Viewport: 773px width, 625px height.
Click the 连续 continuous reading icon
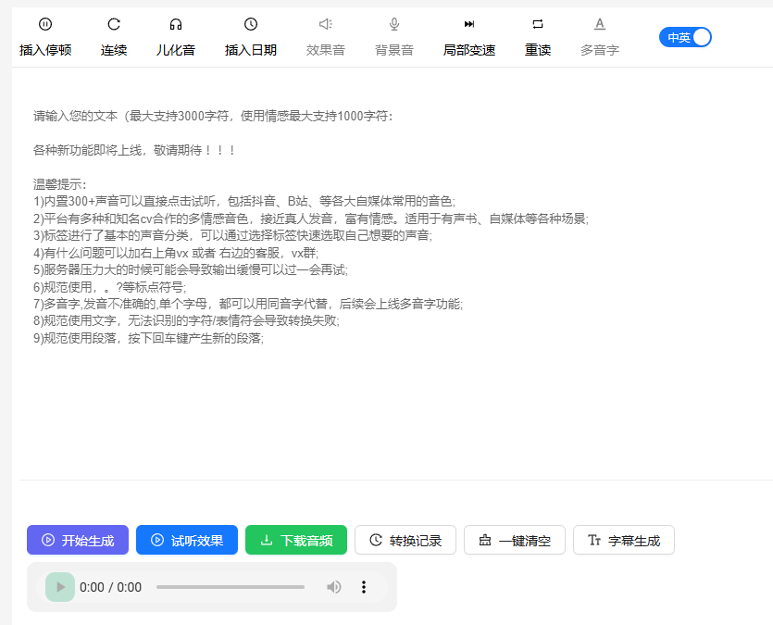[x=113, y=37]
